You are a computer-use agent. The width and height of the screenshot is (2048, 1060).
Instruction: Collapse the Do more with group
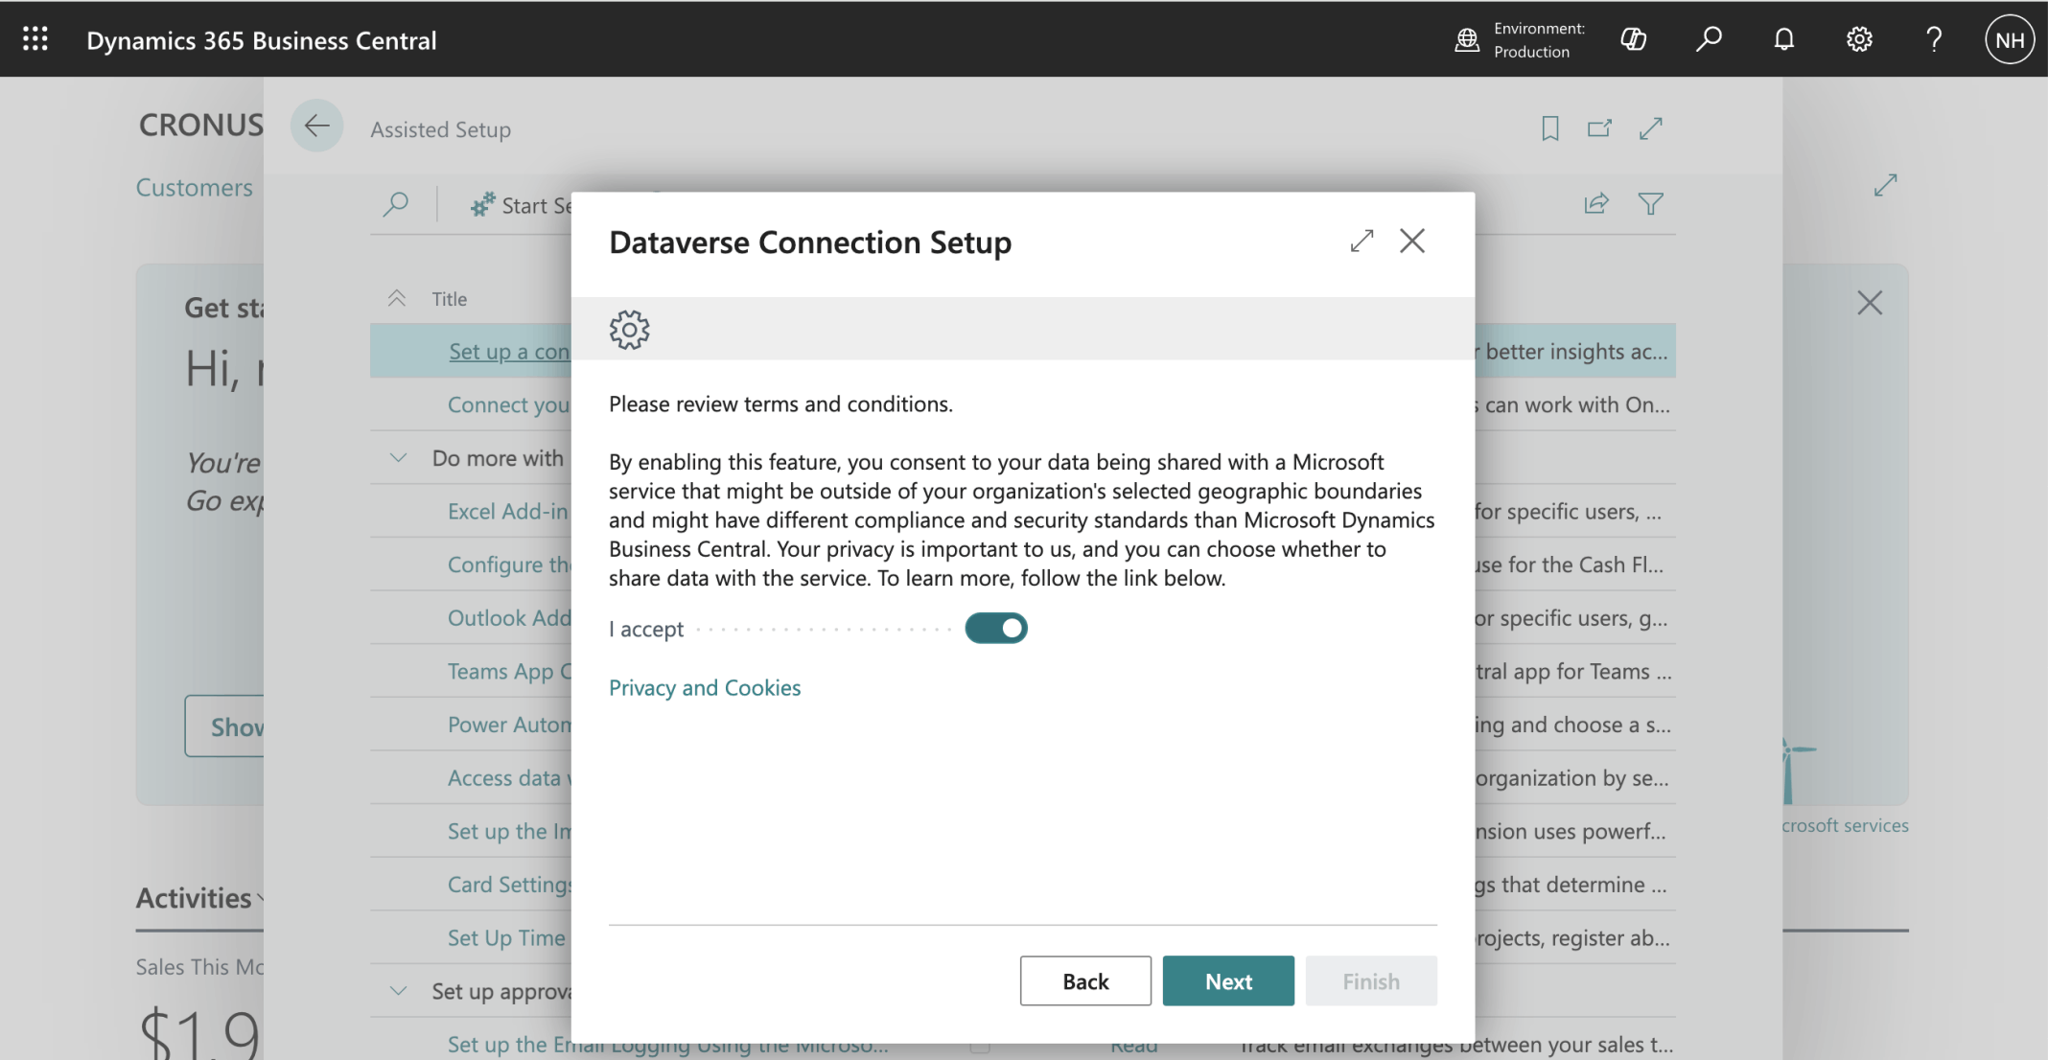pos(398,458)
